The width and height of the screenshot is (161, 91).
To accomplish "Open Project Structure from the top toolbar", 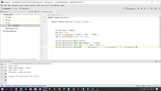I will [x=155, y=9].
